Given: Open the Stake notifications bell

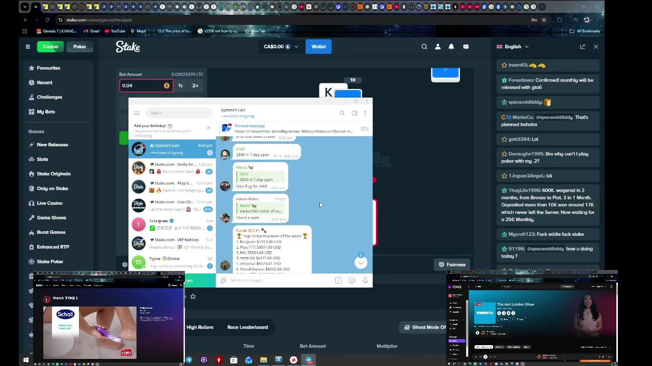Looking at the screenshot, I should (451, 47).
